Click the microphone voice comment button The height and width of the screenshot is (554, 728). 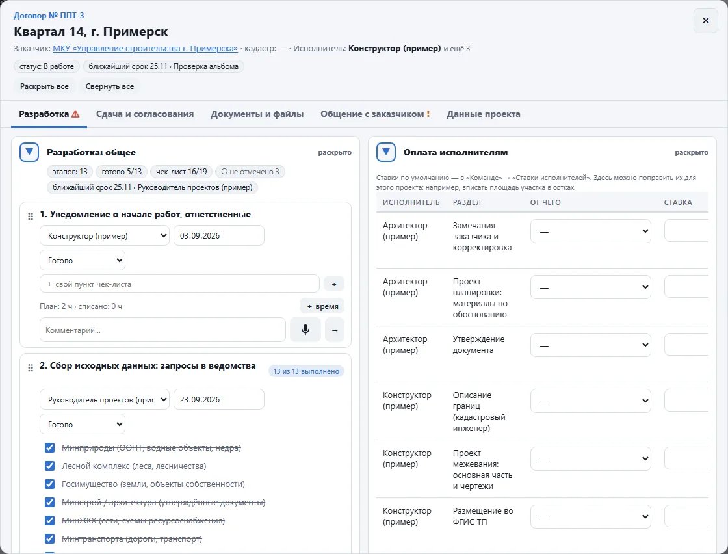305,330
